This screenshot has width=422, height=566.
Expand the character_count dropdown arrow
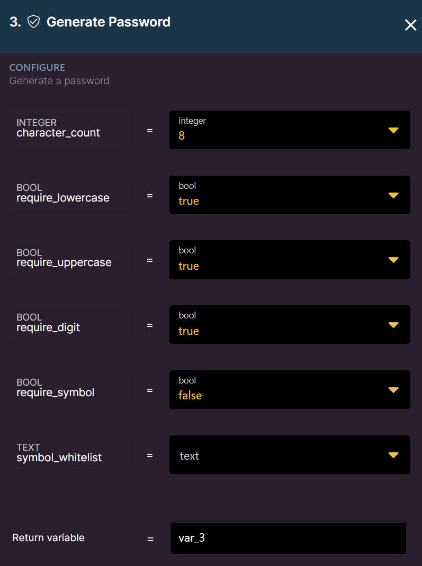point(393,130)
